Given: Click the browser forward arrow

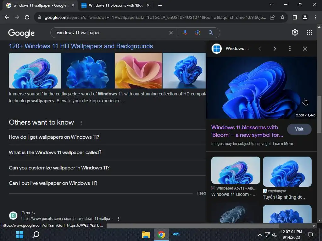Looking at the screenshot, I should 17,18.
